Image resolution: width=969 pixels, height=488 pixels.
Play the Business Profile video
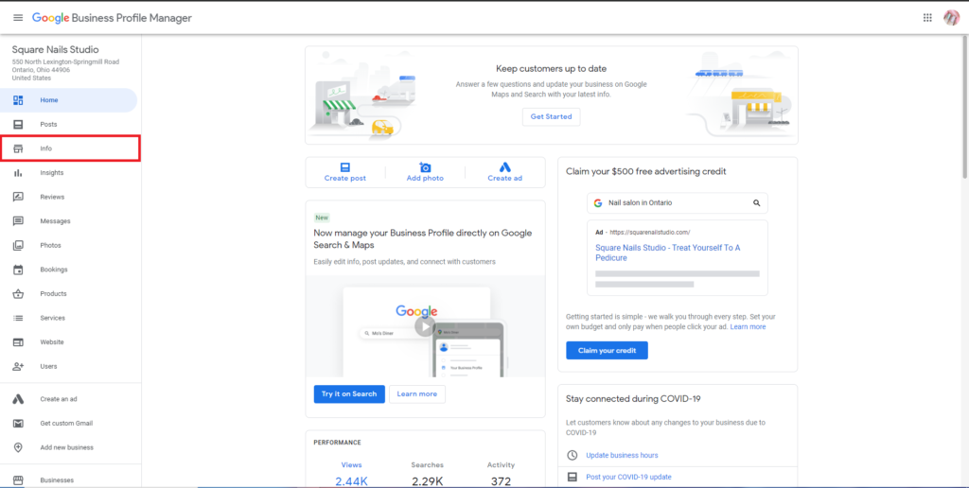425,326
